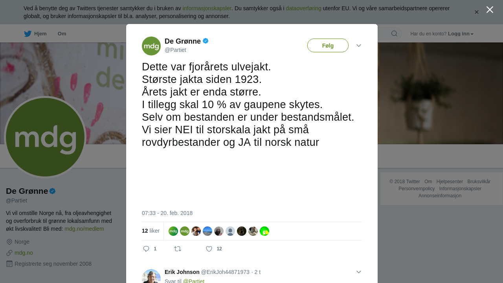Click the 12 liker count

point(151,231)
